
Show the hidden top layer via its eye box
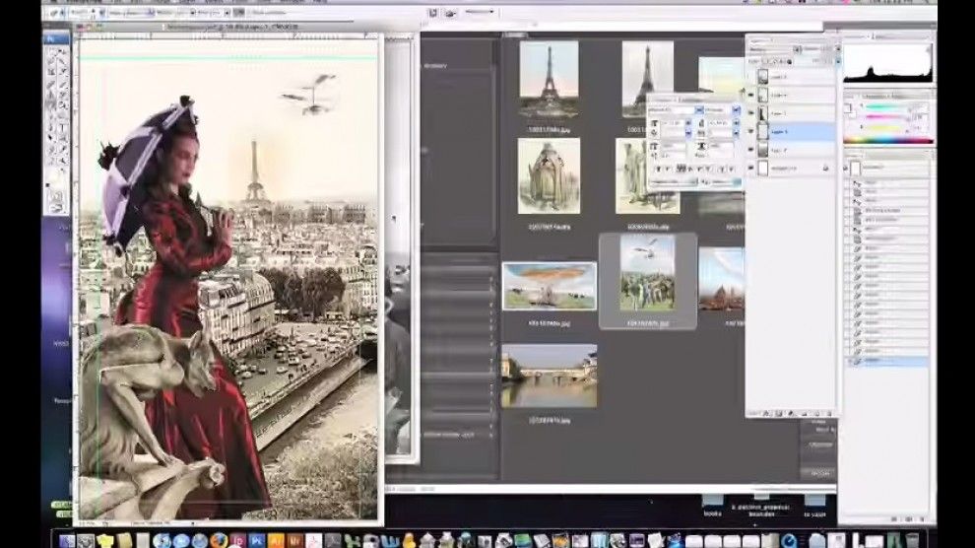pyautogui.click(x=750, y=77)
